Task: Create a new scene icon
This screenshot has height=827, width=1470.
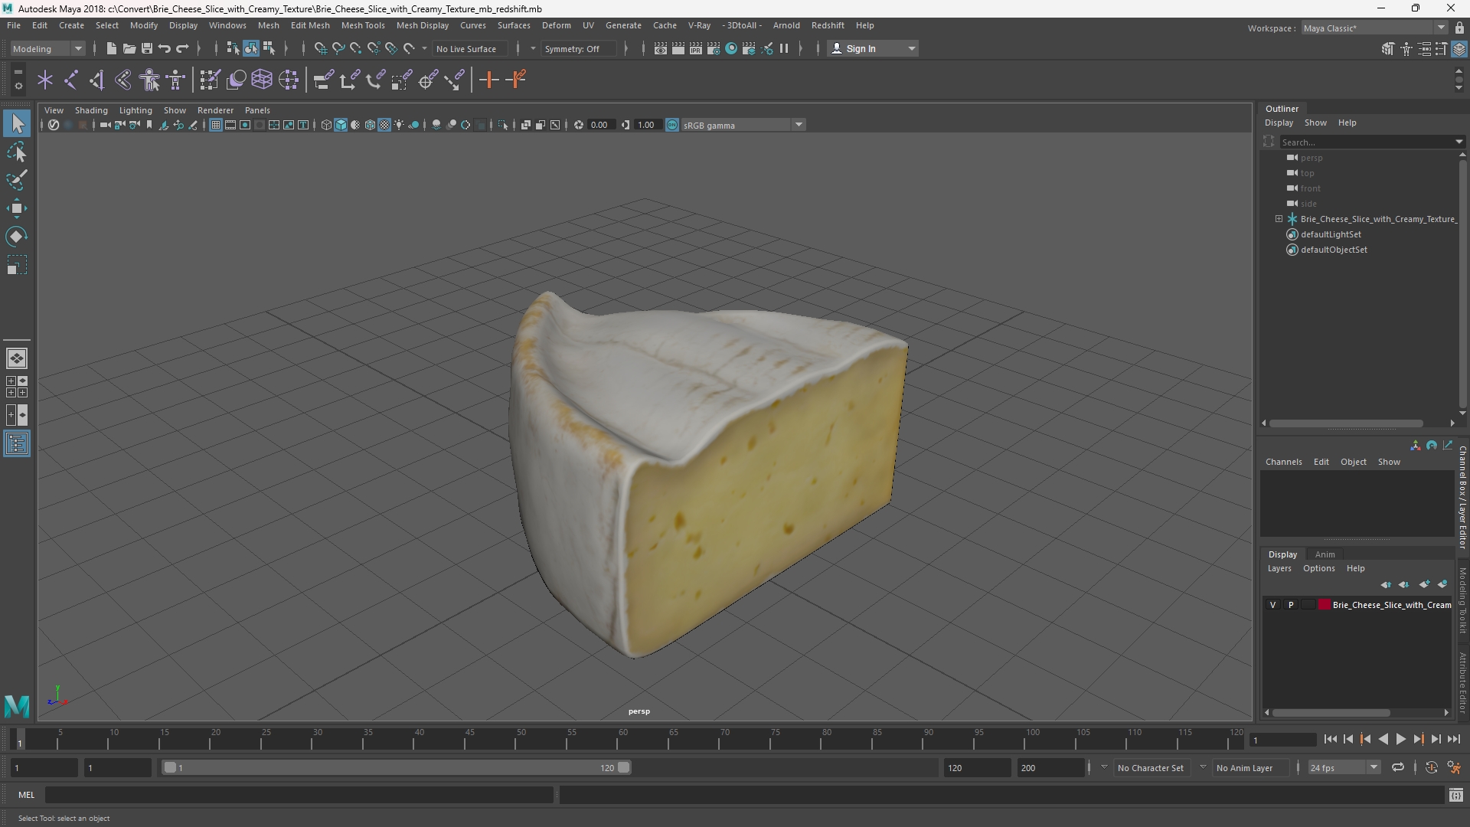Action: tap(111, 48)
